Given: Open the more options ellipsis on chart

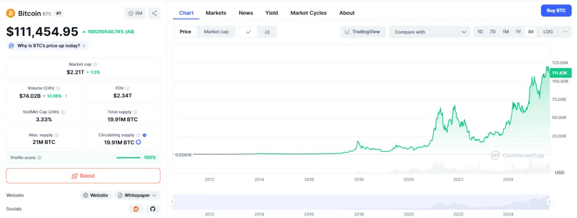Looking at the screenshot, I should pos(564,32).
